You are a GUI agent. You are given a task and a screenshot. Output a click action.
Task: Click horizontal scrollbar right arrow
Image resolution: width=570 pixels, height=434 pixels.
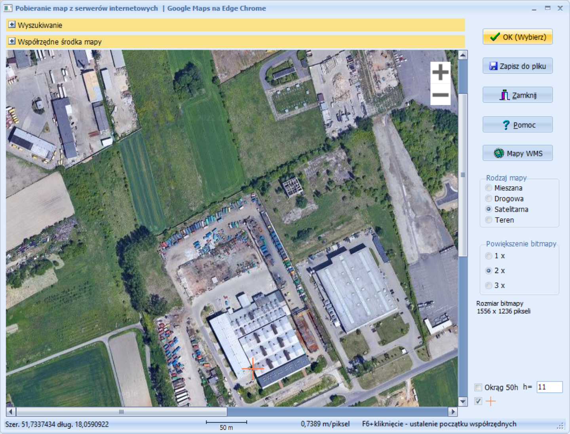pyautogui.click(x=453, y=411)
